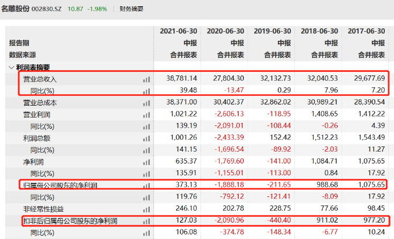Image resolution: width=394 pixels, height=239 pixels.
Task: Select the 营业总收入 row label
Action: point(40,79)
